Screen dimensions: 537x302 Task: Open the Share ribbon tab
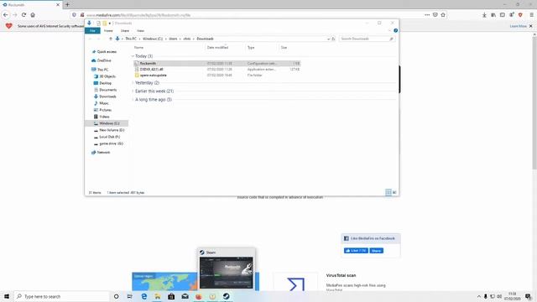click(x=125, y=30)
